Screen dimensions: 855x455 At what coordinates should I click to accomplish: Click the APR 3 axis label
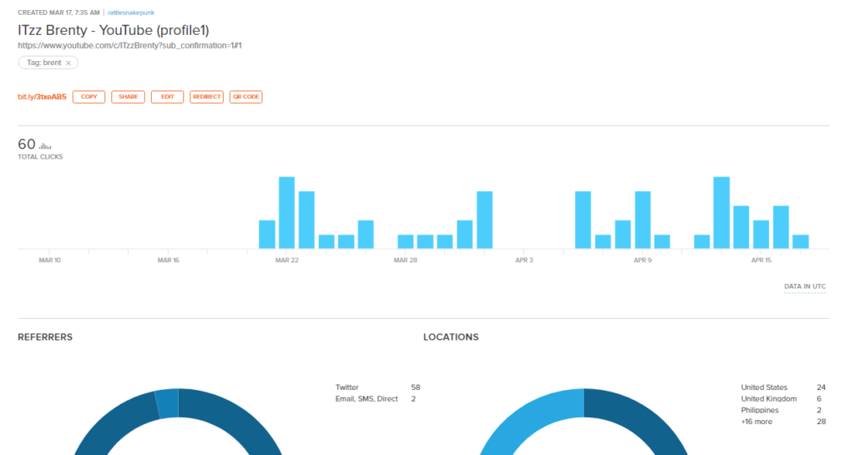coord(524,260)
